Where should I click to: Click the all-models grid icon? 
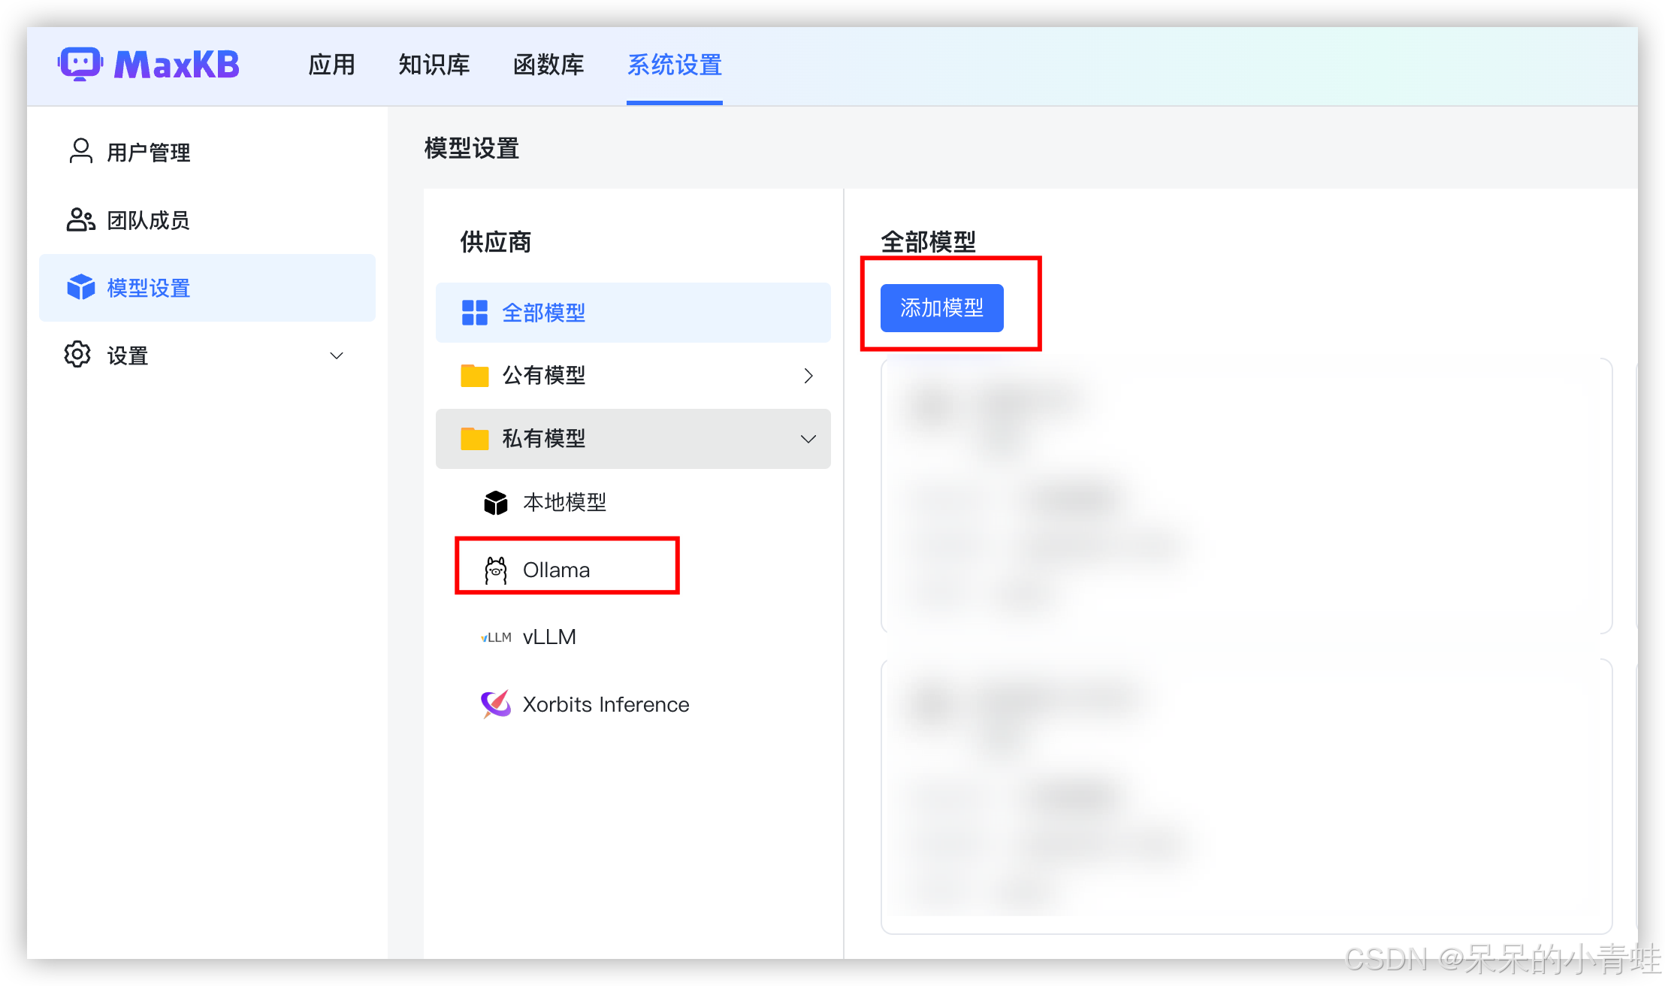click(x=474, y=312)
